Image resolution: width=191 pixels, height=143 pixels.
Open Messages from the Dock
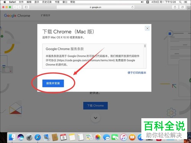coord(106,137)
